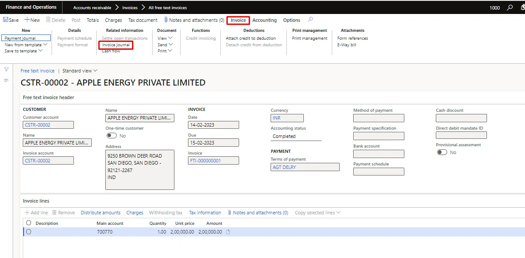Open Copy selected lines dropdown

tap(318, 213)
